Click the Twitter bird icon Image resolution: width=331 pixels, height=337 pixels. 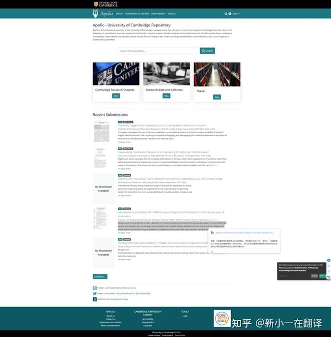pos(94,293)
